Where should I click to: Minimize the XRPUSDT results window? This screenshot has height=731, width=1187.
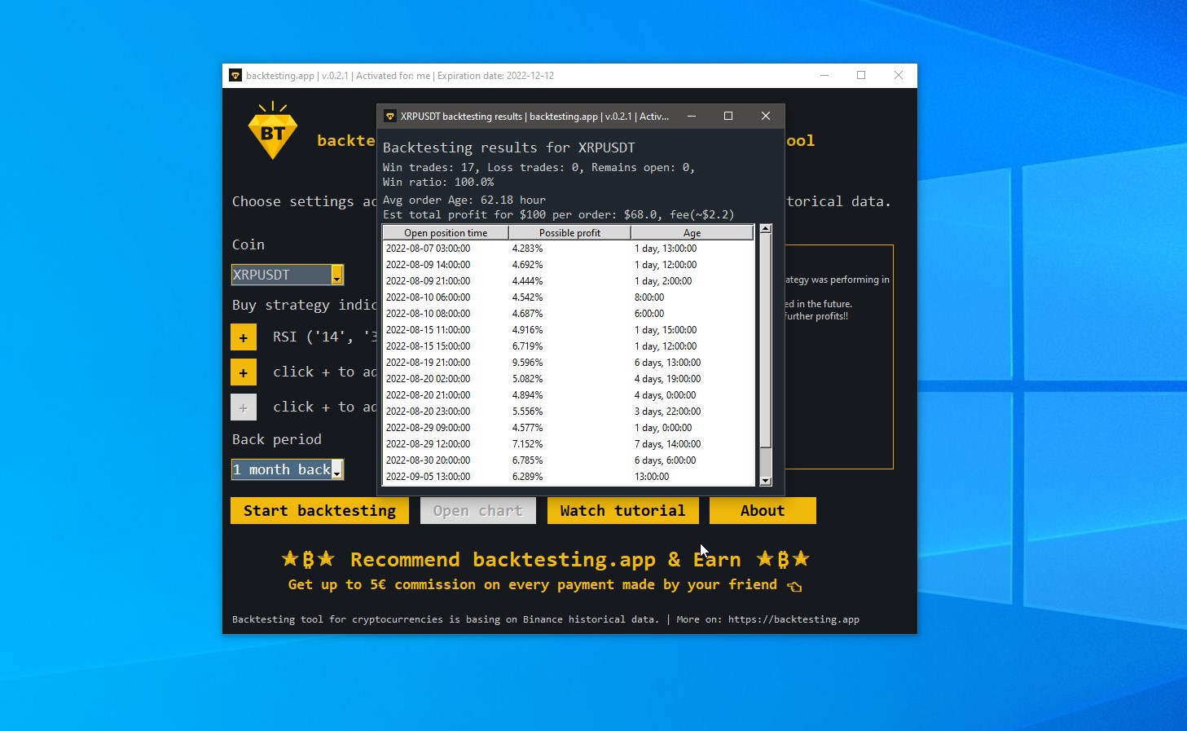pos(692,116)
